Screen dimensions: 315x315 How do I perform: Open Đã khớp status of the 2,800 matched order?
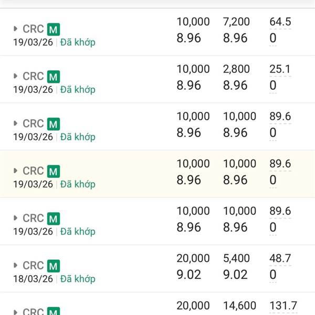tap(78, 90)
